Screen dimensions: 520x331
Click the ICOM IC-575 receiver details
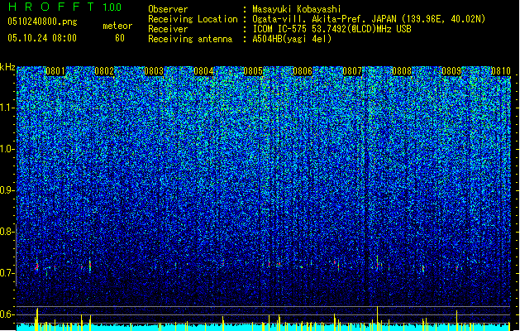pos(332,29)
